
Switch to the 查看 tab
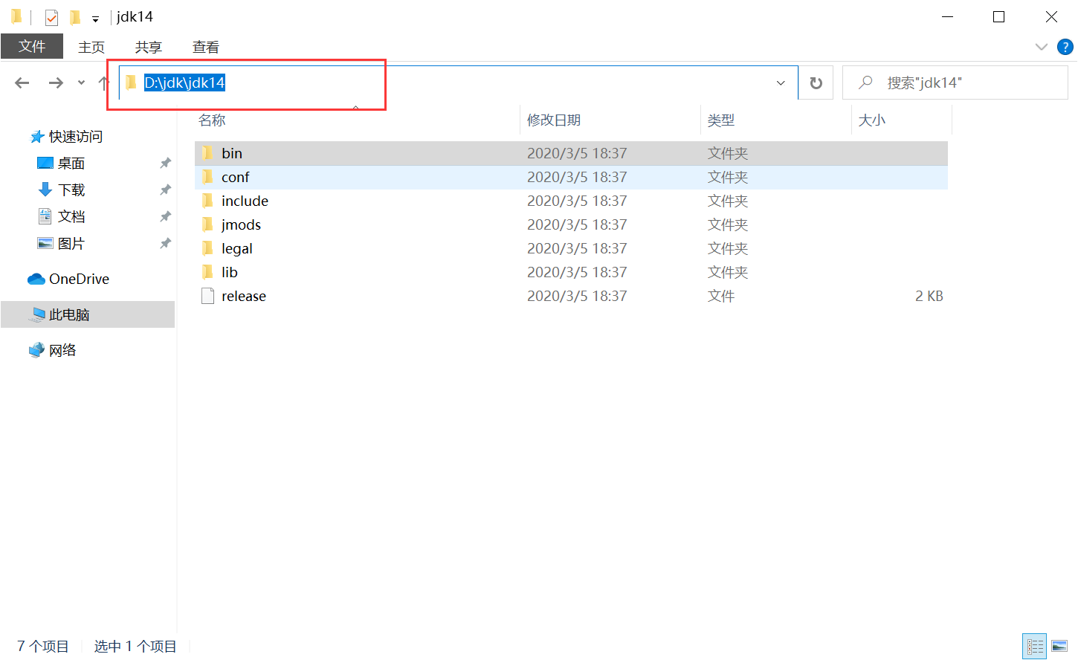click(x=205, y=46)
